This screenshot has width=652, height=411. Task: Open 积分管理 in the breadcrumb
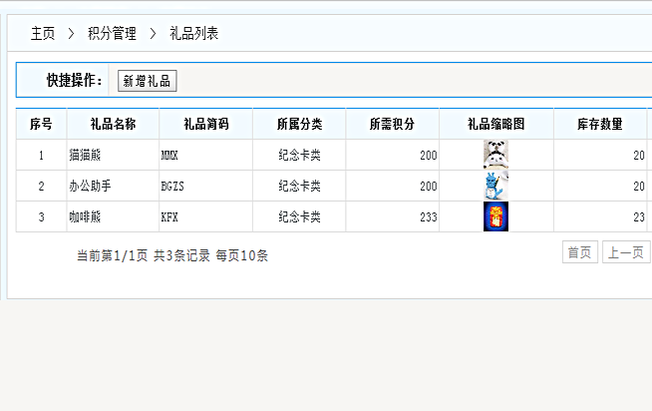click(x=112, y=34)
